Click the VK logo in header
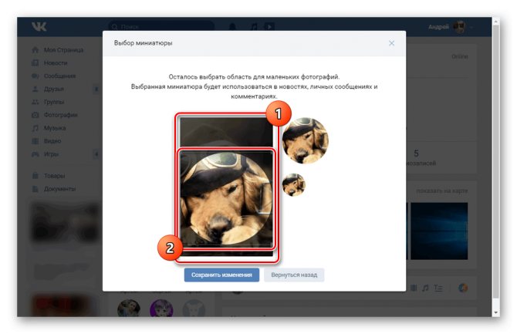Viewport: 517px width, 334px height. coord(39,26)
